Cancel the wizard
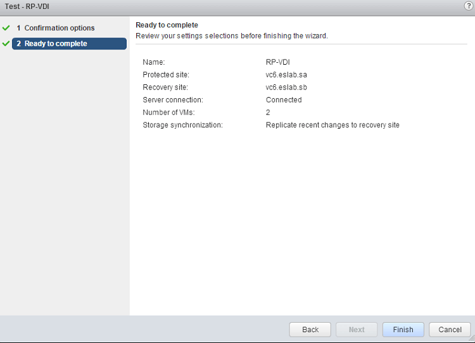475x343 pixels. (450, 330)
